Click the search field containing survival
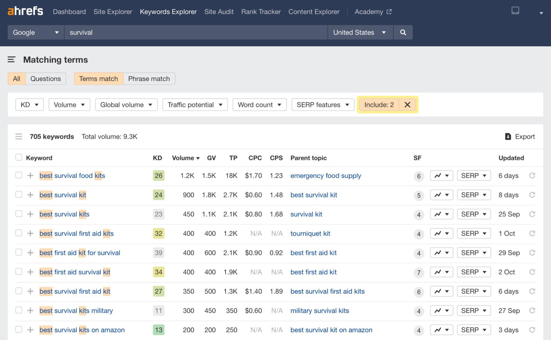 click(193, 32)
